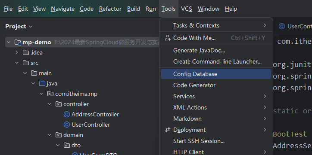Open the Run menu
This screenshot has height=155, width=312.
(x=151, y=9)
